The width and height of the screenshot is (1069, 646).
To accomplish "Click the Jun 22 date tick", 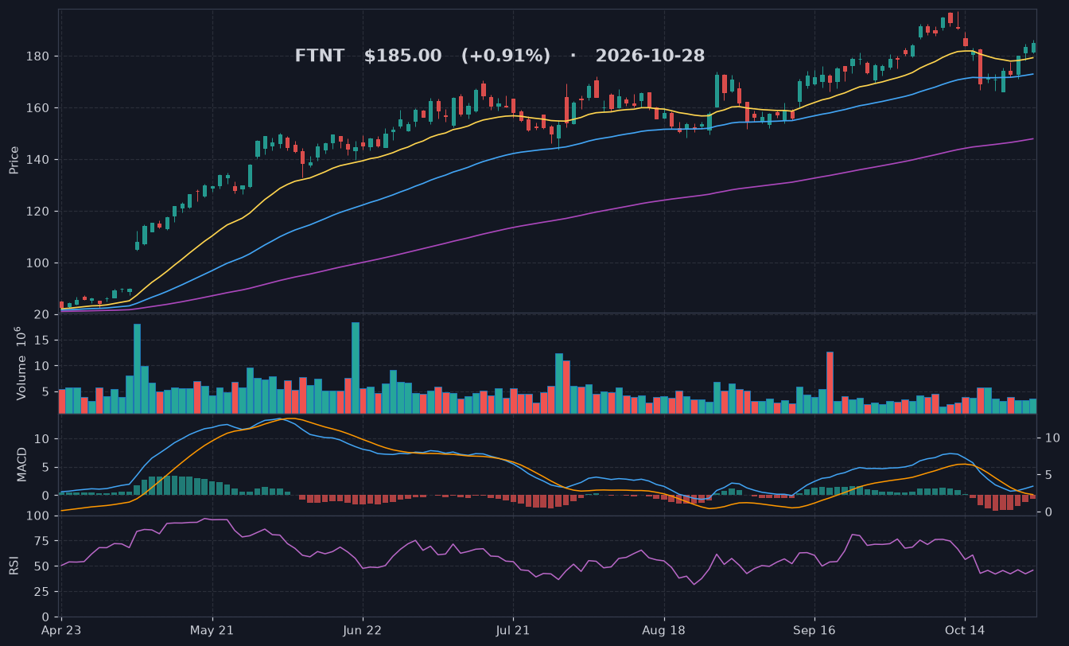I will (363, 630).
